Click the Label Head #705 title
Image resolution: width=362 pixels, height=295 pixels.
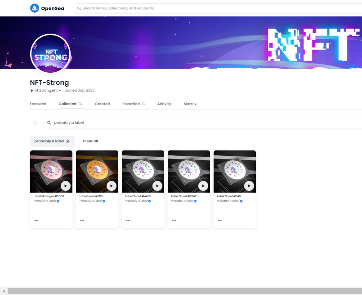point(91,196)
